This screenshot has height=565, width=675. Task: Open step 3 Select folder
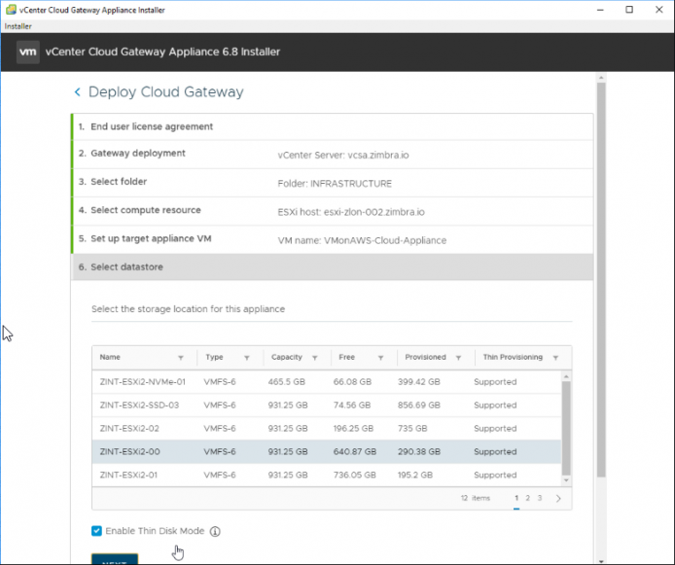[332, 183]
